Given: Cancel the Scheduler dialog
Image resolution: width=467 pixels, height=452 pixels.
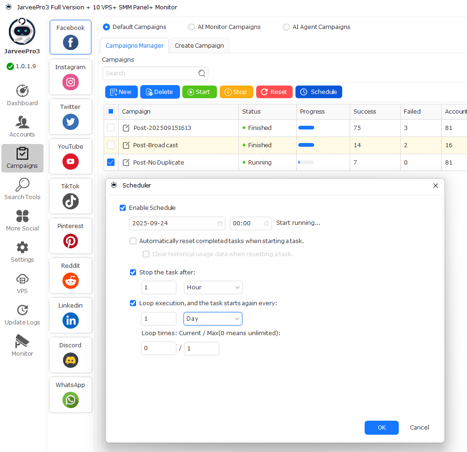Looking at the screenshot, I should (419, 428).
